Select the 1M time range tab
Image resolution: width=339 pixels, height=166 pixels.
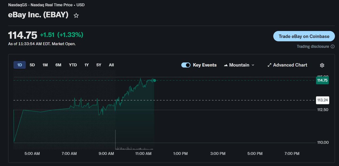click(45, 65)
